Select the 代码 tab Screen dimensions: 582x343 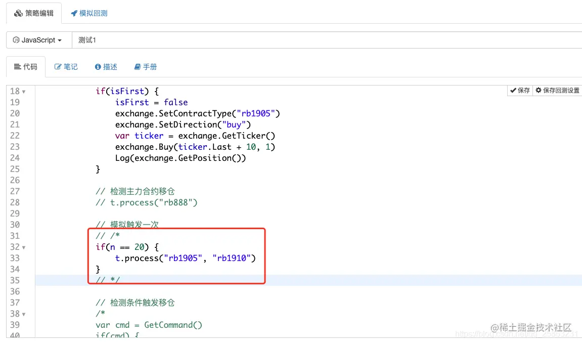tap(26, 67)
